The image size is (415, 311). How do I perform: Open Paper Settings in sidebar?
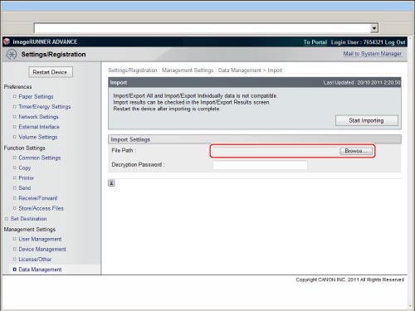36,96
